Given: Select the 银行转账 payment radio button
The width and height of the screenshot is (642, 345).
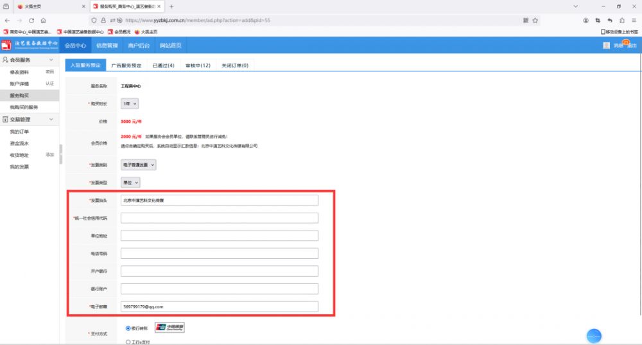Looking at the screenshot, I should (x=128, y=328).
